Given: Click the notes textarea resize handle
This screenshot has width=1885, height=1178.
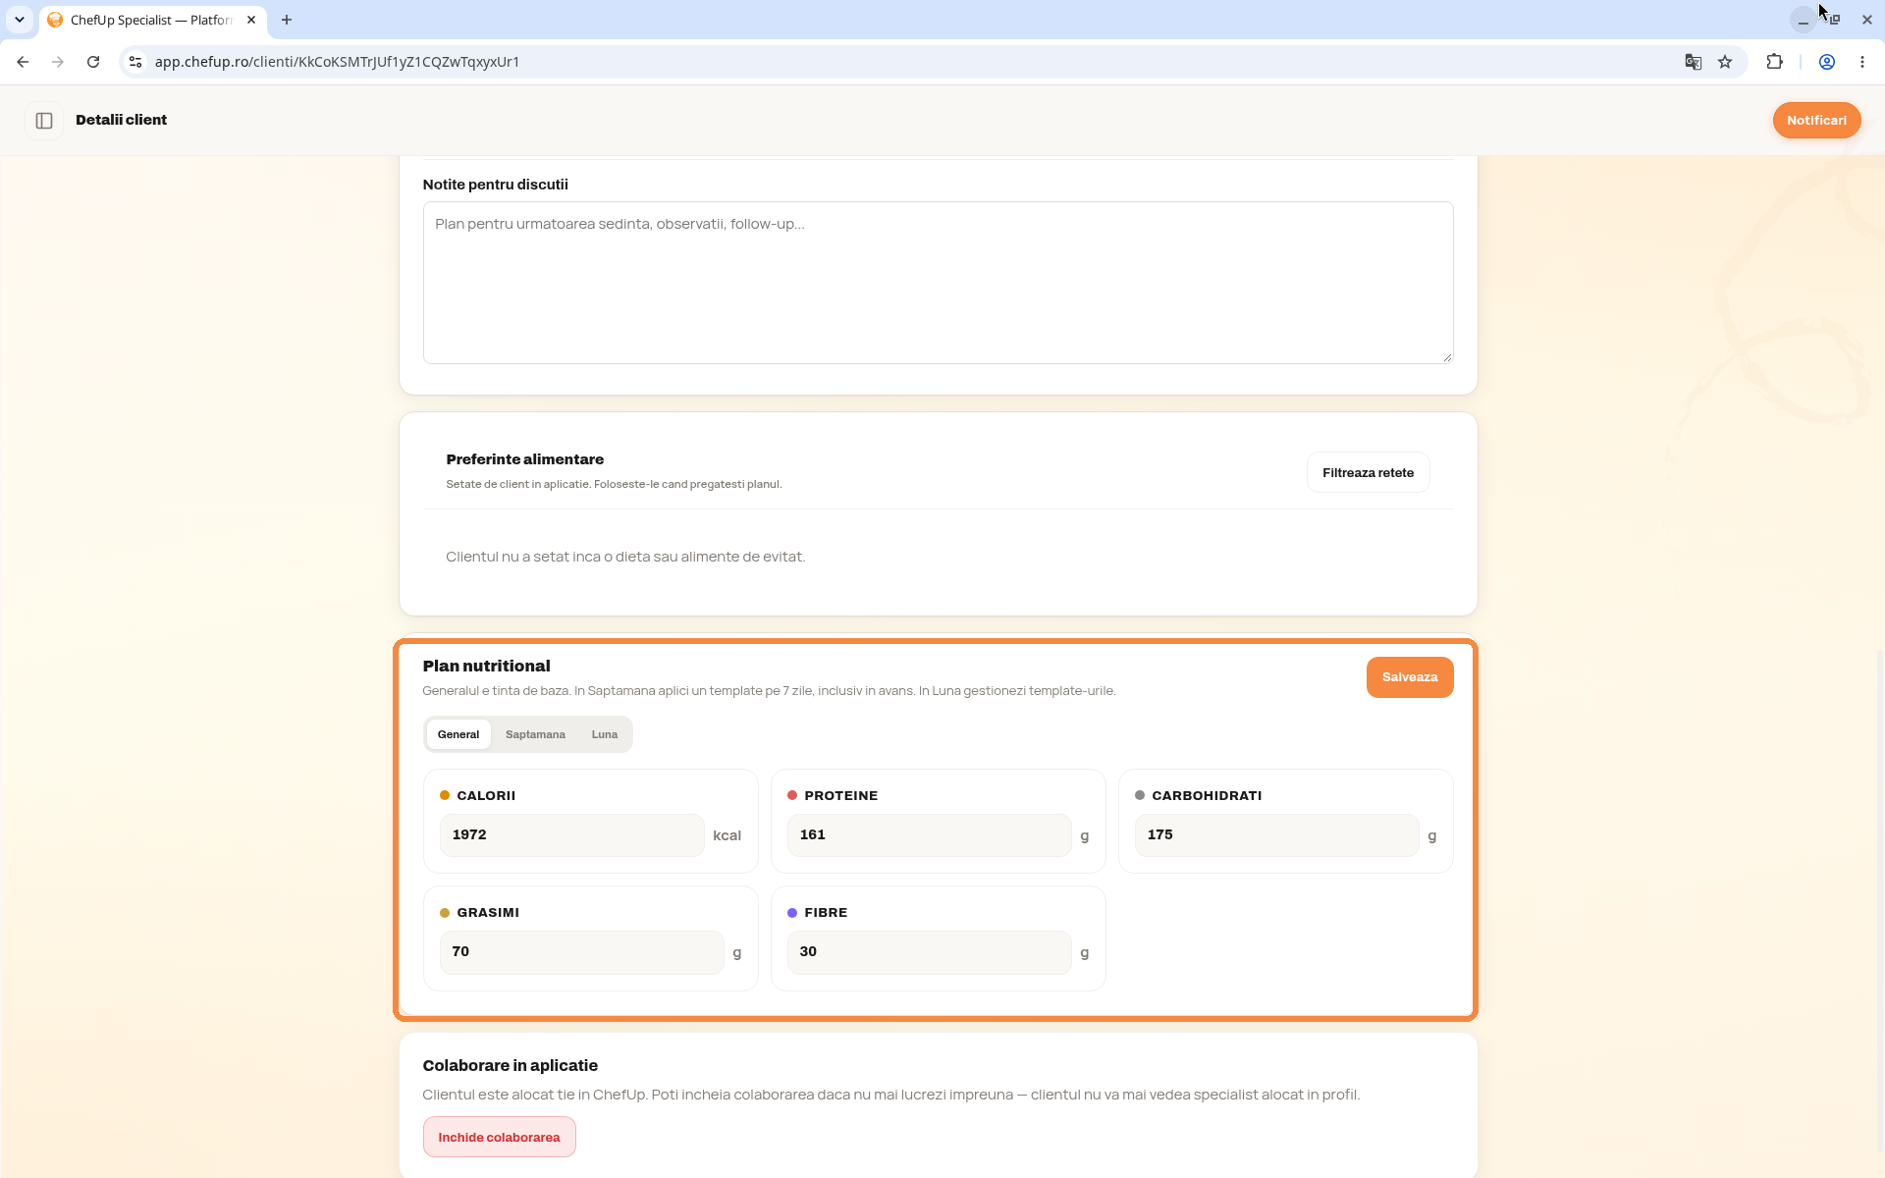Looking at the screenshot, I should tap(1446, 356).
